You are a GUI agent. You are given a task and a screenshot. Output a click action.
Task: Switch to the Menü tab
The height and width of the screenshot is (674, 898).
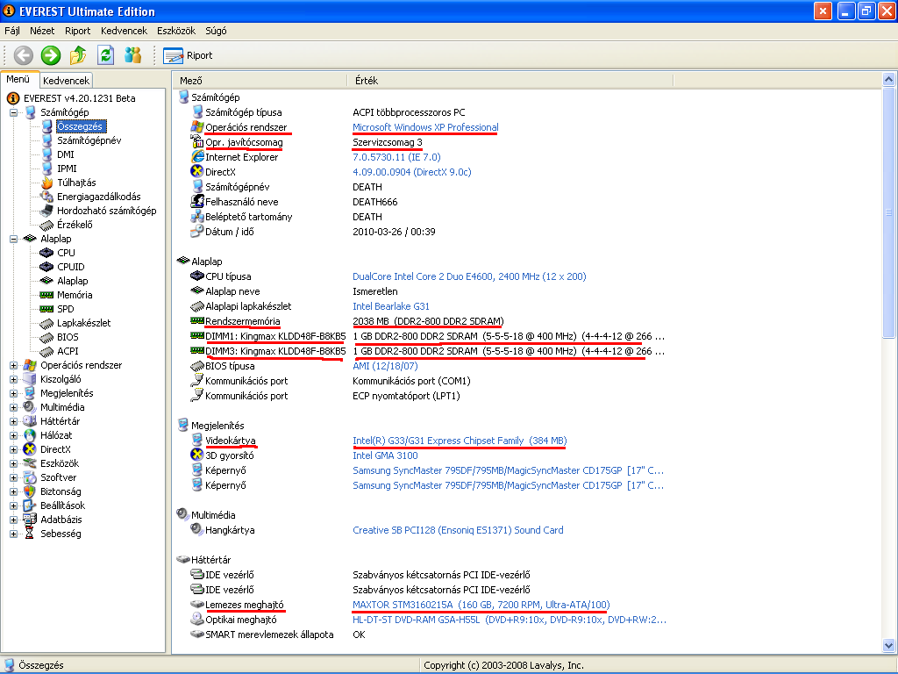18,80
